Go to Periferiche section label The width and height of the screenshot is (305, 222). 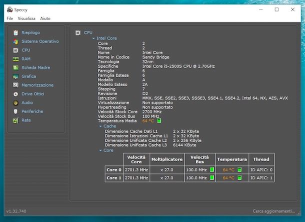click(x=32, y=111)
